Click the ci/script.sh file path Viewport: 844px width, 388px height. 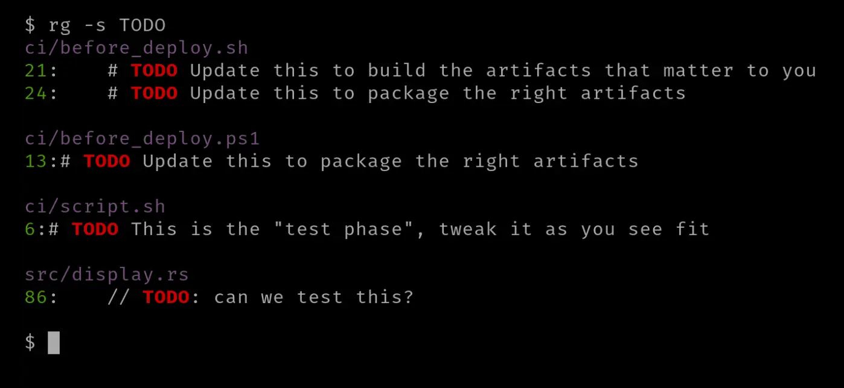95,207
